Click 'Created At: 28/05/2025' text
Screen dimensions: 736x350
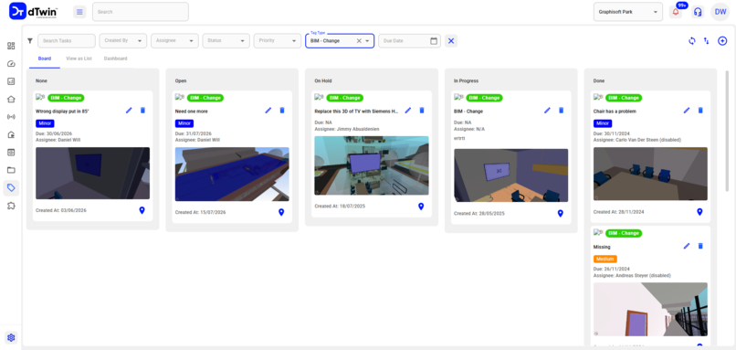(479, 213)
